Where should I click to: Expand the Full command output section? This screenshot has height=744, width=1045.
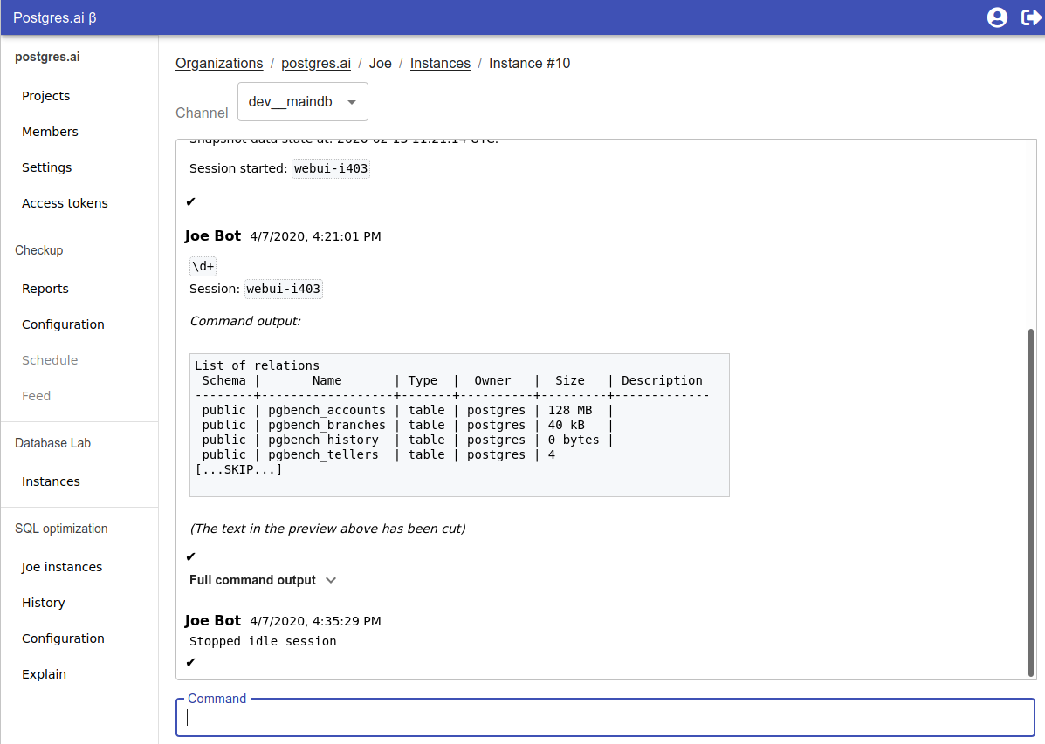(263, 580)
